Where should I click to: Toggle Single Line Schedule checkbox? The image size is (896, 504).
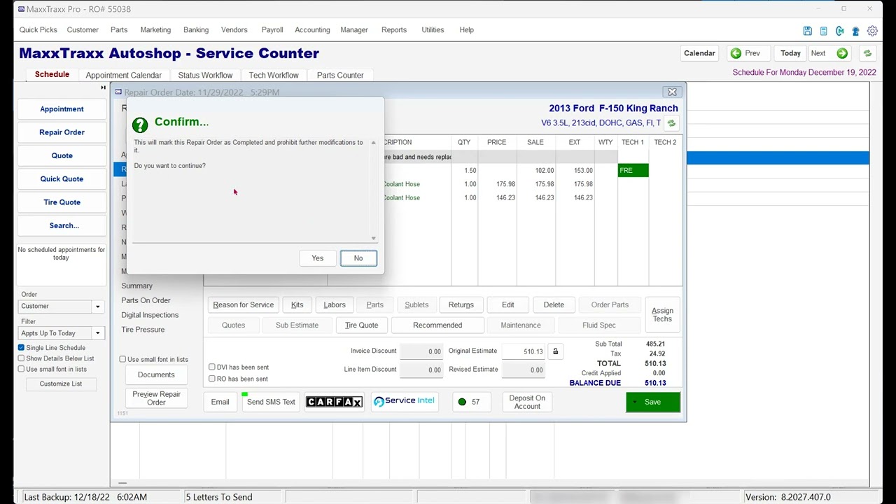[x=21, y=348]
